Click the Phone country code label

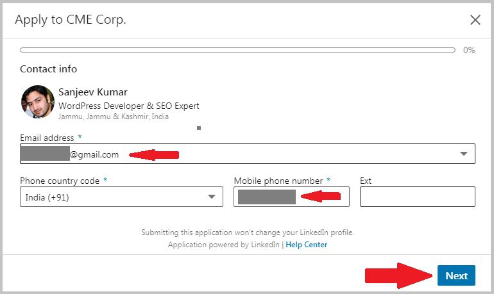coord(60,181)
